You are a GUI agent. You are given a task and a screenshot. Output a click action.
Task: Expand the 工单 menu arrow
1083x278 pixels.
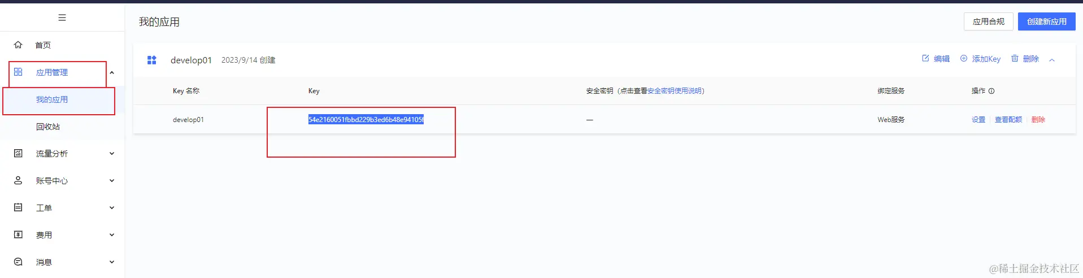112,208
